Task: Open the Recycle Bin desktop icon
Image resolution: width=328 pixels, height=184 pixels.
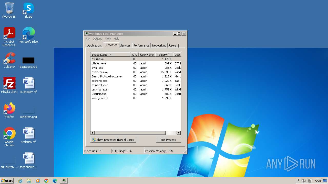Action: (9, 10)
